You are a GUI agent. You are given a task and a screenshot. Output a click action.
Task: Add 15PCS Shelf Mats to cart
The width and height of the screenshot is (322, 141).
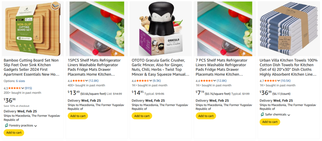point(78,116)
